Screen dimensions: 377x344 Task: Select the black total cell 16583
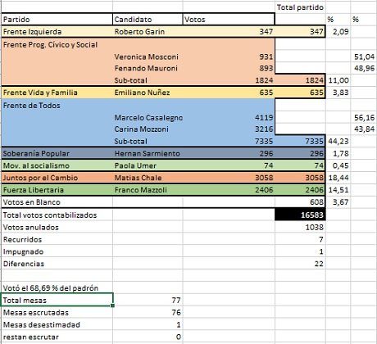(300, 215)
